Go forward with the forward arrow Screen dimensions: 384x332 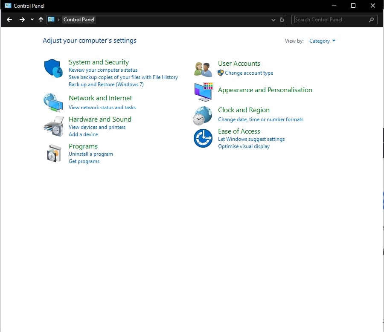point(22,20)
